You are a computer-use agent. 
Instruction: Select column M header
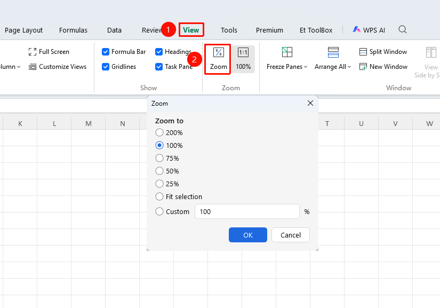[x=89, y=123]
